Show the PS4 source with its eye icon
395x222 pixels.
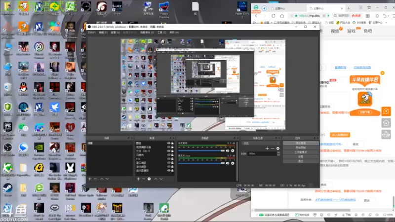click(169, 159)
